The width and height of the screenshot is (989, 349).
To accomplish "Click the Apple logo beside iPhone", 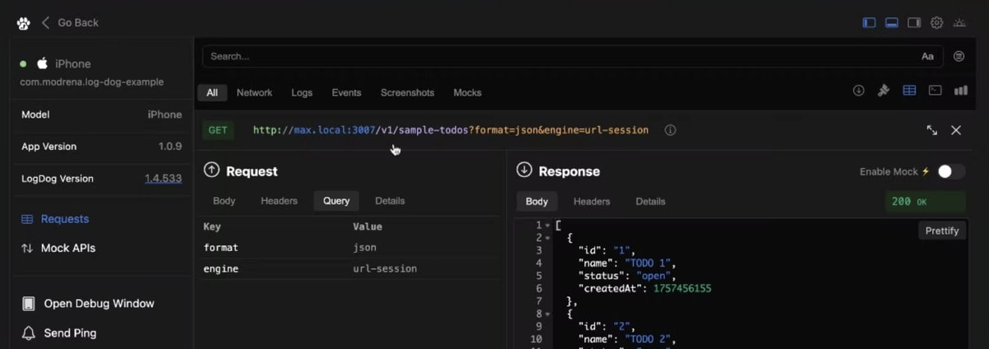I will 42,63.
